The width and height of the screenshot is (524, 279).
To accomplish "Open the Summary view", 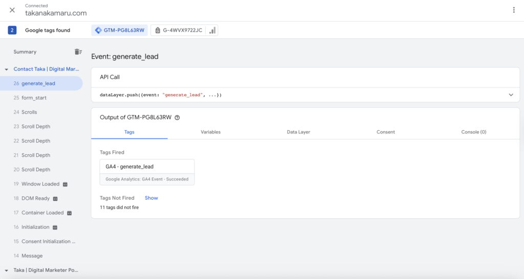I will pyautogui.click(x=25, y=52).
